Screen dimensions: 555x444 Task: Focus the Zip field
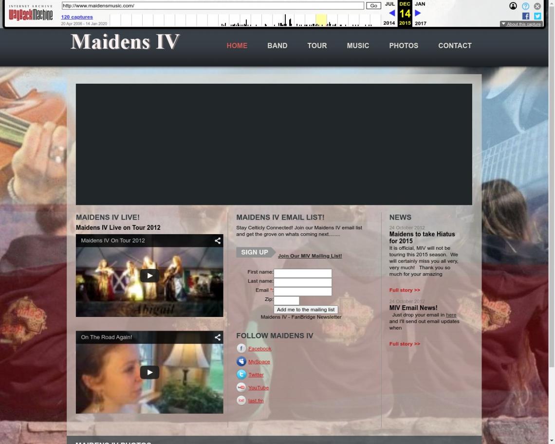(286, 300)
